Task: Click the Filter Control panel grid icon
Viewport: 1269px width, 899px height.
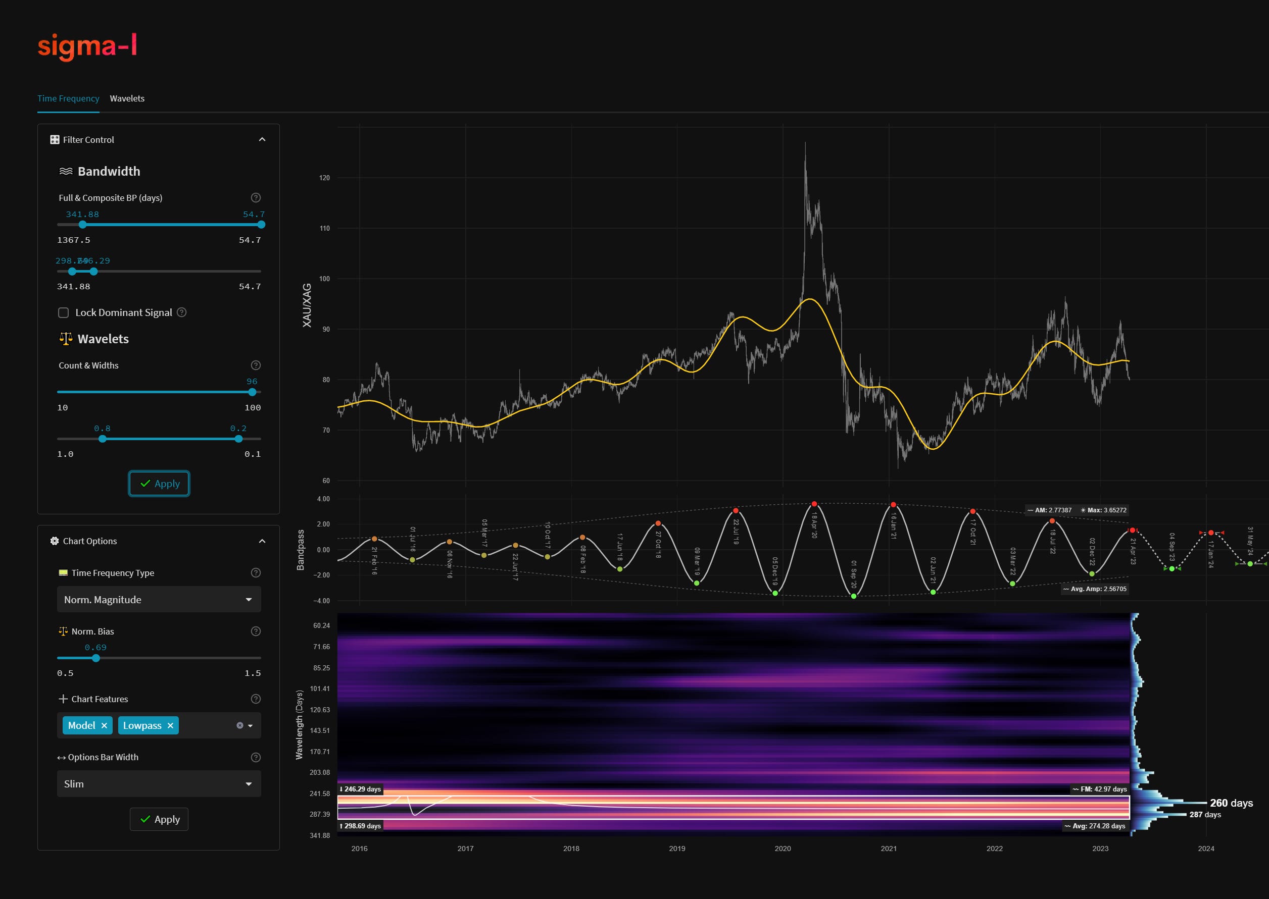Action: tap(54, 139)
